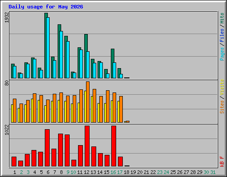Click the cyan bar for day 8
The height and width of the screenshot is (177, 227).
[61, 54]
